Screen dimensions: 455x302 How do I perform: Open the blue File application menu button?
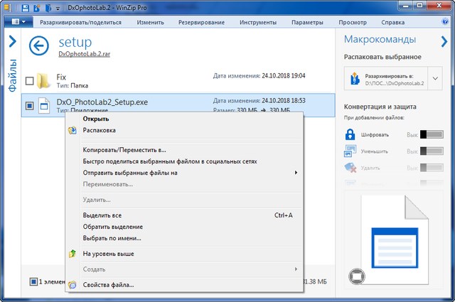[18, 22]
